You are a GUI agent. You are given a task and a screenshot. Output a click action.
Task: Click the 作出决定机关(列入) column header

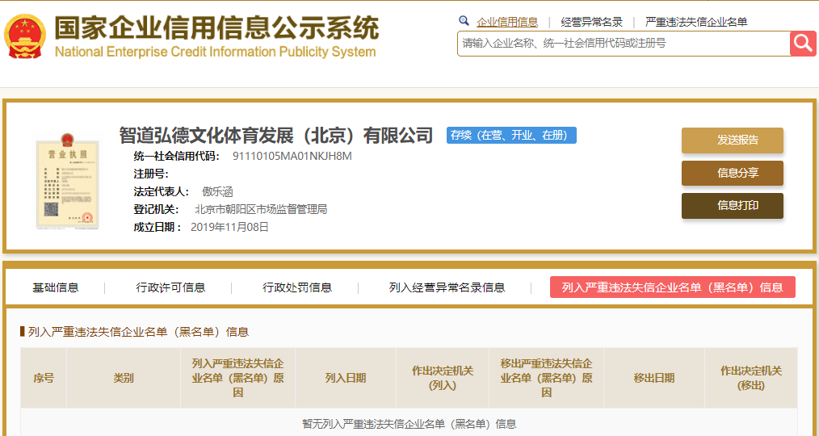[443, 378]
